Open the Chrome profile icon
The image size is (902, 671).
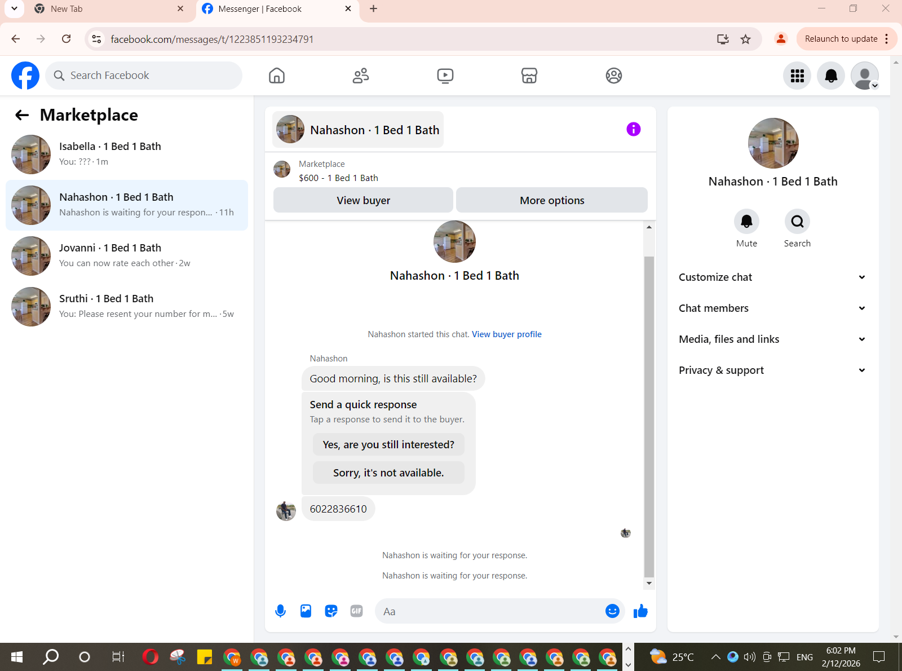781,39
